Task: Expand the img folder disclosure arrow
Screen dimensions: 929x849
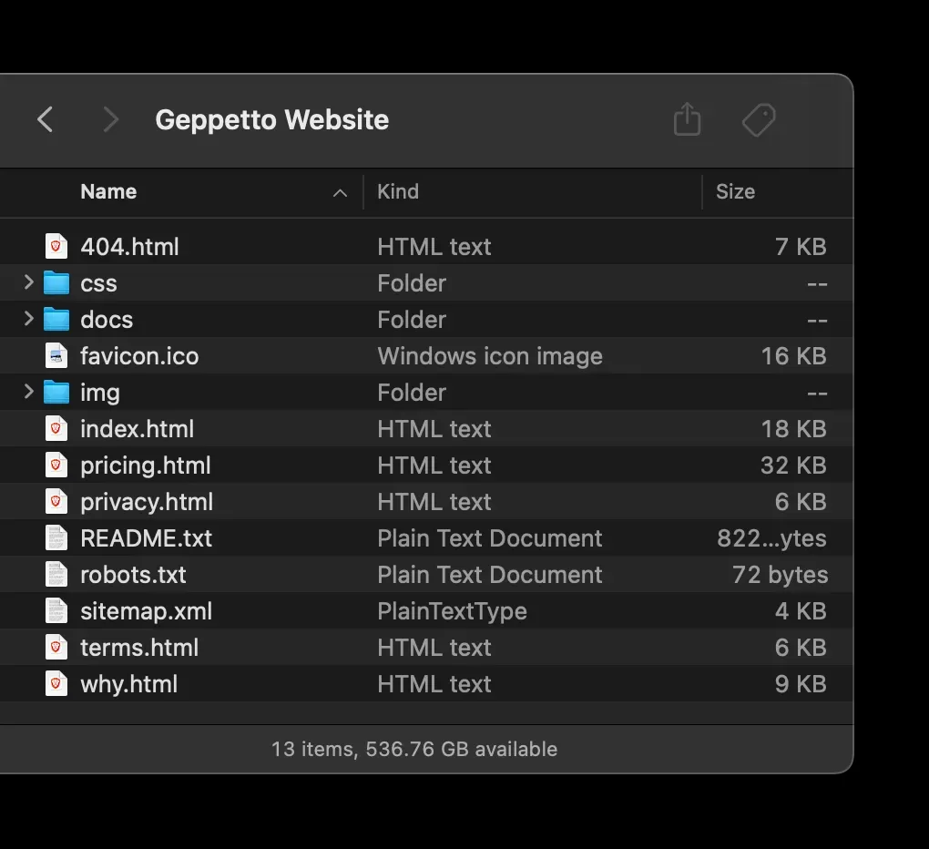Action: 28,392
